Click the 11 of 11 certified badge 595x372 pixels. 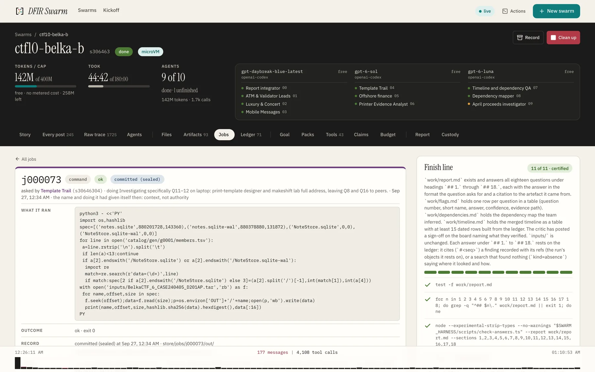tap(550, 168)
